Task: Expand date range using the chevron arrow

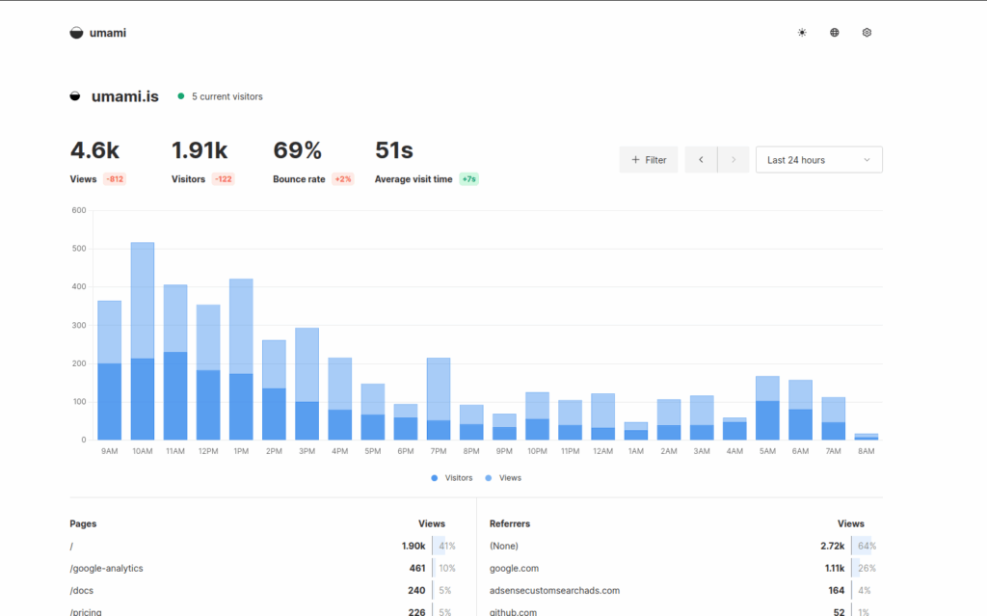Action: 867,160
